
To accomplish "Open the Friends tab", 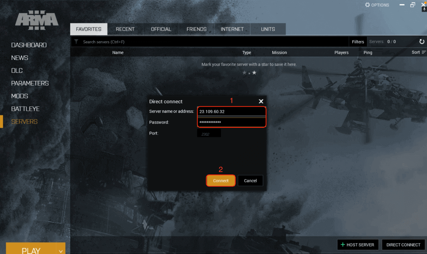I will pyautogui.click(x=196, y=29).
